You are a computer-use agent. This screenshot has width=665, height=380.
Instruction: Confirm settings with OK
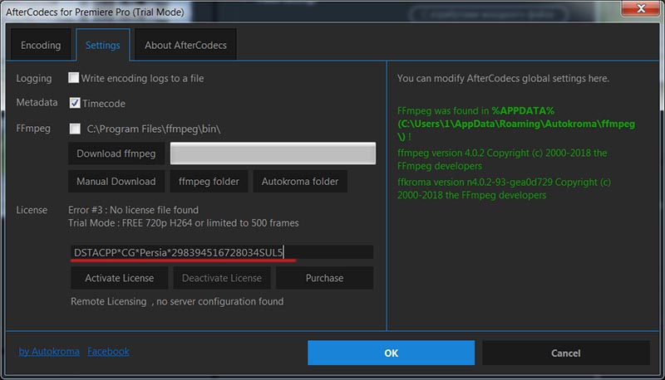391,353
